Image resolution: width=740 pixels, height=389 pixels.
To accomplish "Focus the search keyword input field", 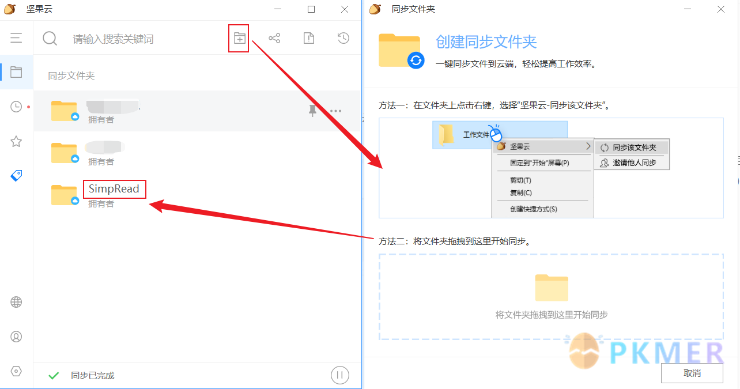I will click(113, 39).
